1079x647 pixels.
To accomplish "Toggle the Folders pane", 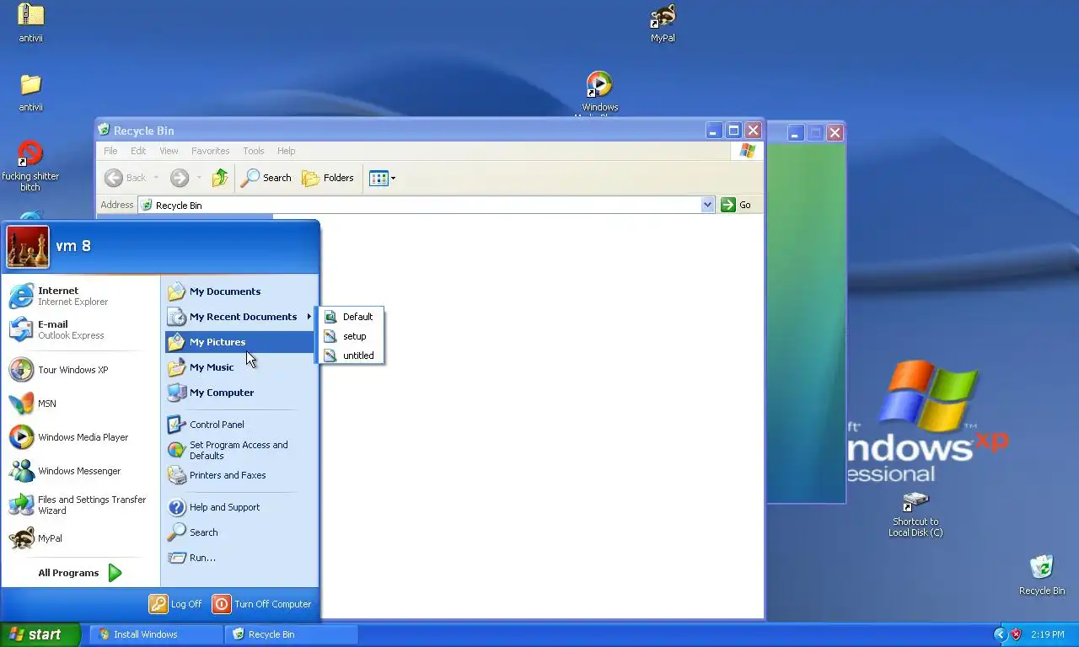I will coord(328,178).
